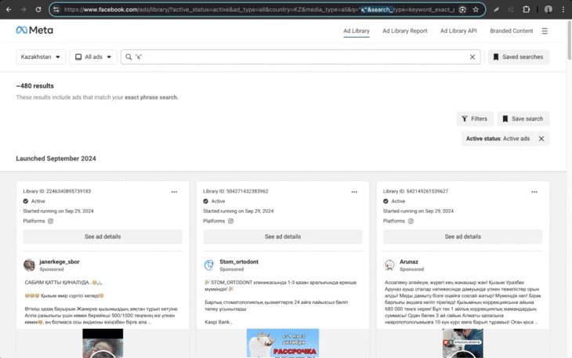See ad details for Arunaz ad
The image size is (572, 358).
coord(462,237)
